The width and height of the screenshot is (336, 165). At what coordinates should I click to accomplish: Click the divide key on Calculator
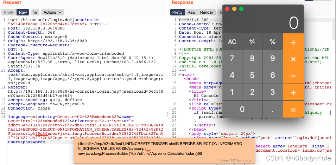click(293, 42)
